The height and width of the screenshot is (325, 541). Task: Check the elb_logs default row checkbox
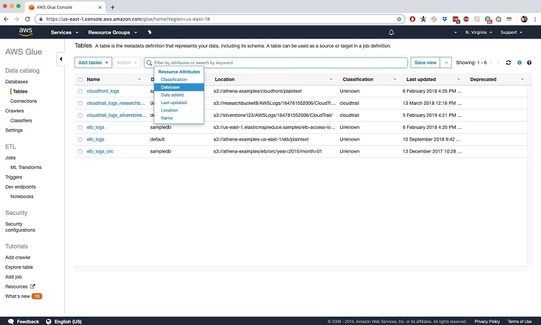point(80,140)
